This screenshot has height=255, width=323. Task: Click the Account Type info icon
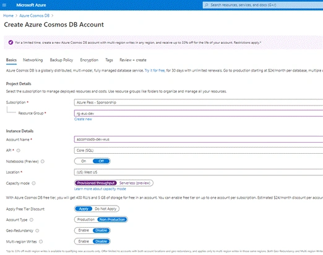pos(32,220)
